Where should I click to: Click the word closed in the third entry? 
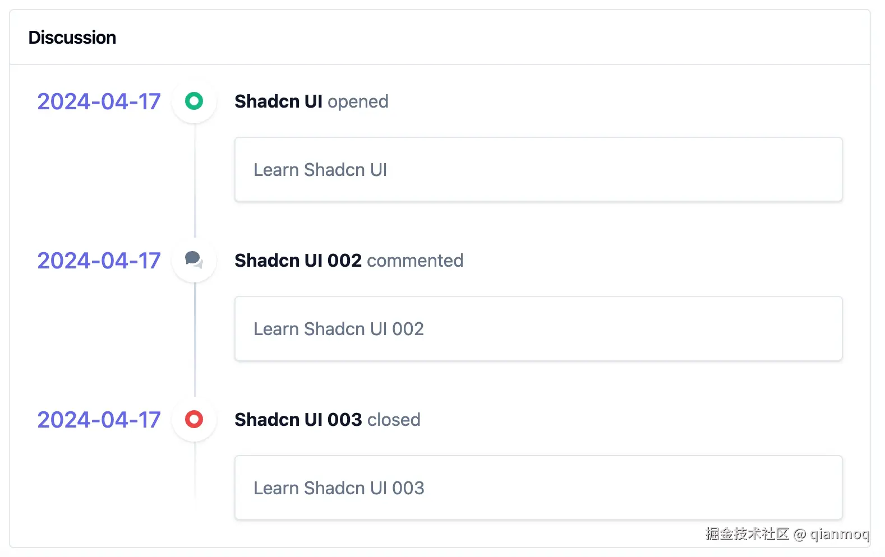[394, 420]
